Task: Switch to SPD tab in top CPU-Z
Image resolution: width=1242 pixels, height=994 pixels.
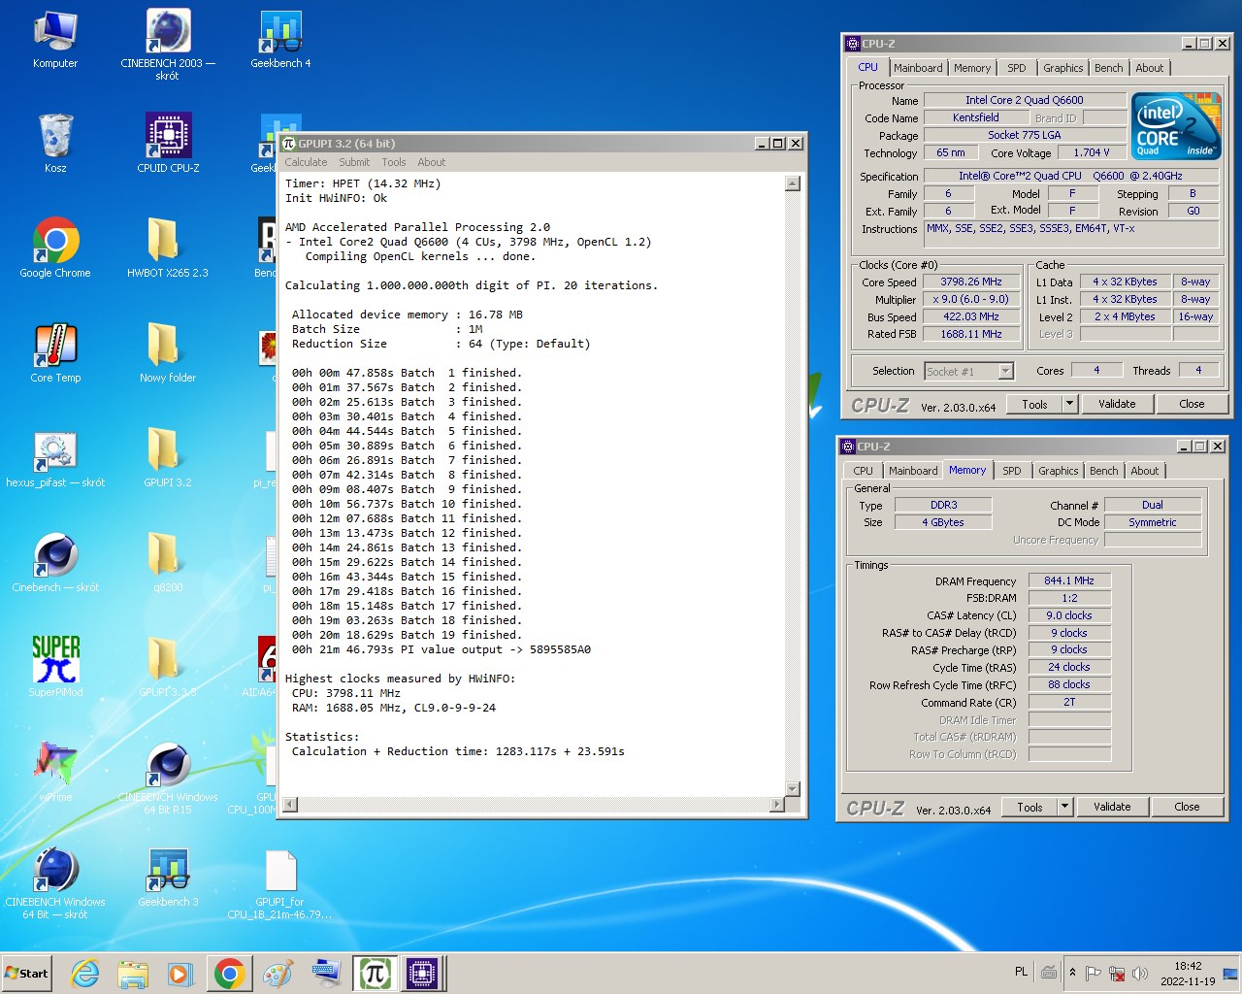Action: tap(1016, 68)
